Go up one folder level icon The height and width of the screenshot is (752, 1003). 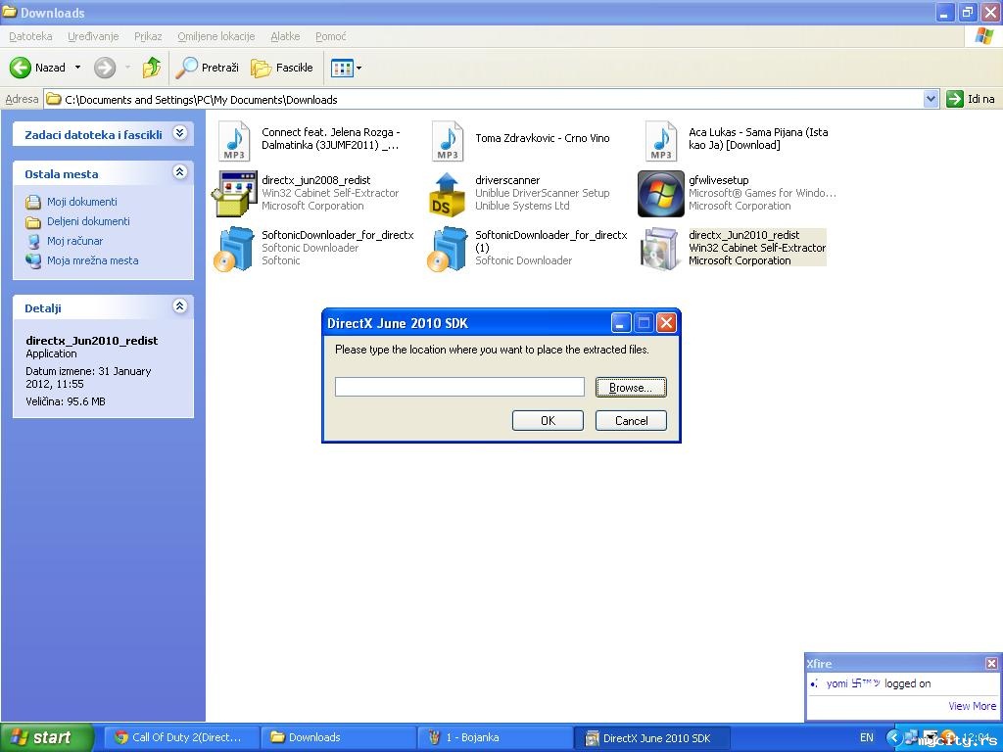click(152, 68)
